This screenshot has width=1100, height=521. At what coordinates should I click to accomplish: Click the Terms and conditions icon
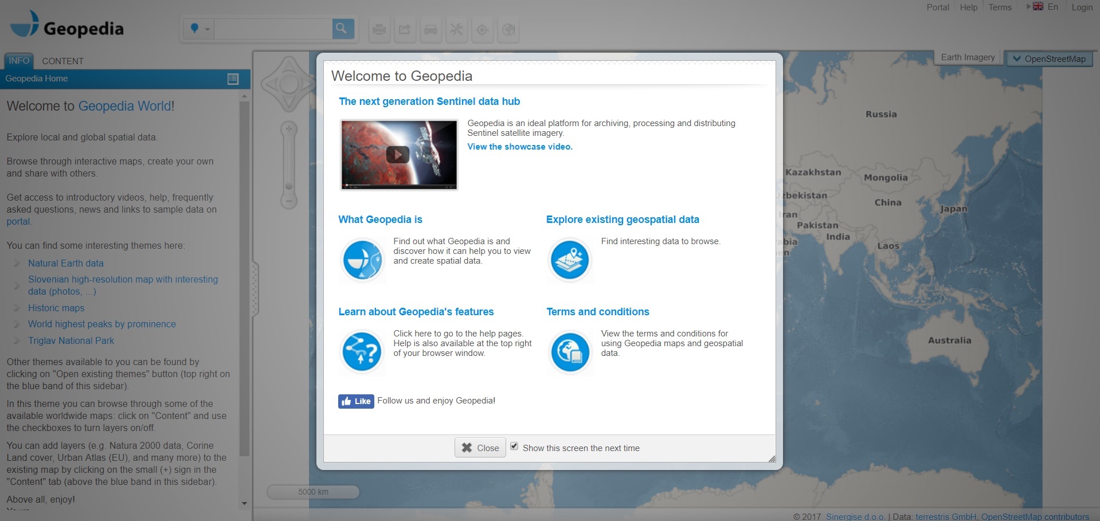point(570,352)
